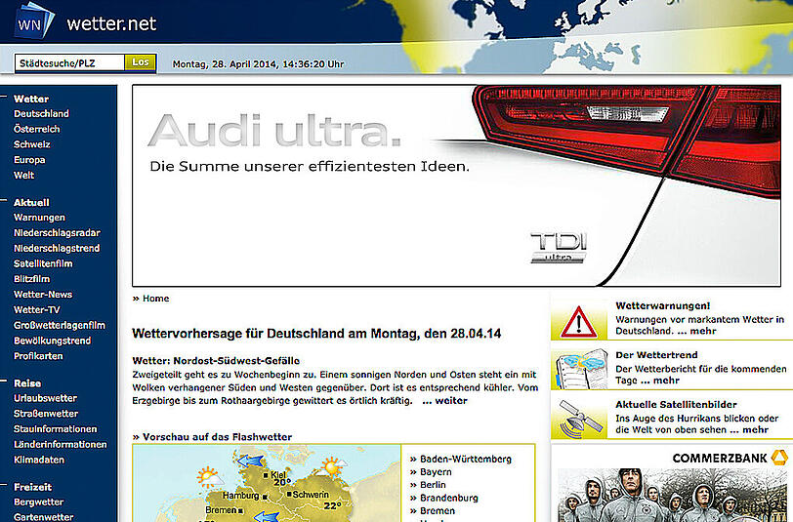Image resolution: width=793 pixels, height=522 pixels.
Task: Open Bergwetter under Freizeit
Action: pos(39,502)
